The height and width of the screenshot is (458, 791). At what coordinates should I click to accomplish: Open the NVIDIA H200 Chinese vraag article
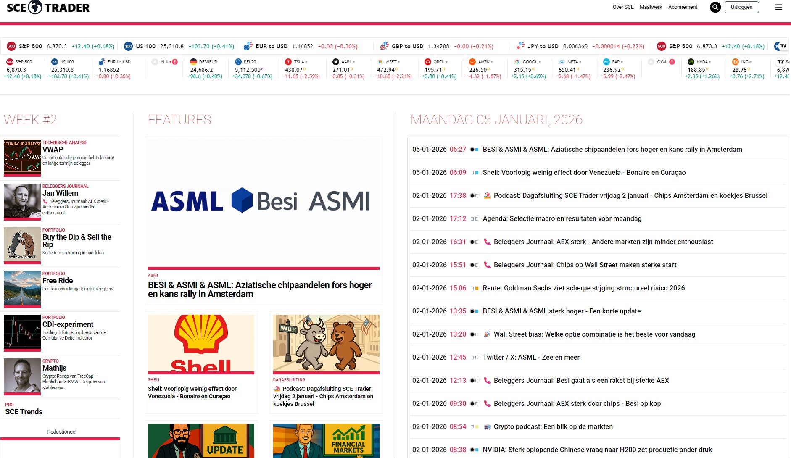tap(598, 450)
